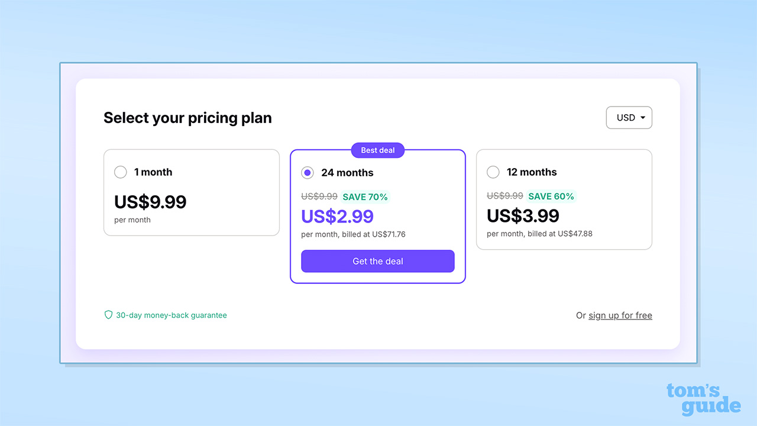Click the US$2.99 price
Image resolution: width=757 pixels, height=426 pixels.
click(337, 216)
